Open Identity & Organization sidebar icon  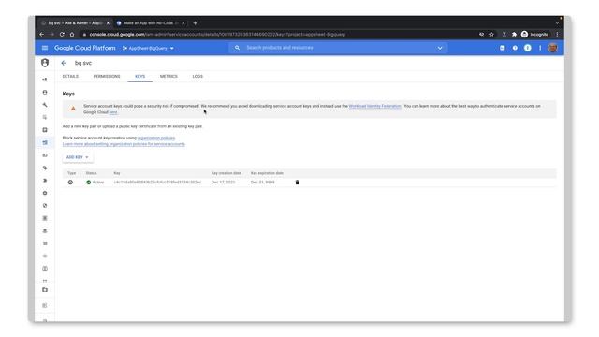click(45, 92)
